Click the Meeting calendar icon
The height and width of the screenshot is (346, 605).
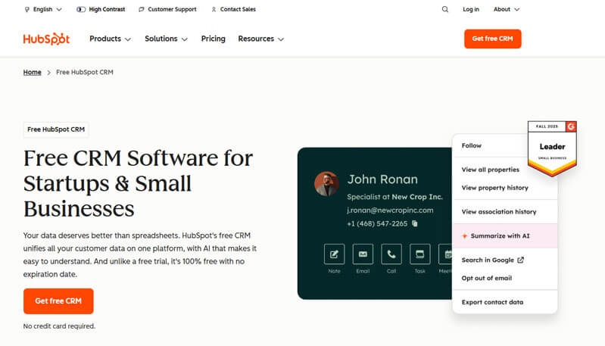point(445,254)
